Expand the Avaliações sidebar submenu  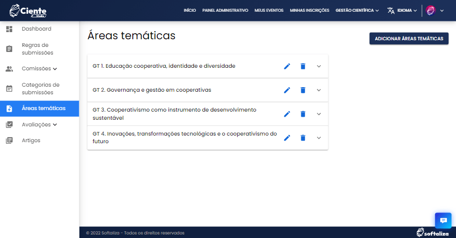(x=55, y=125)
